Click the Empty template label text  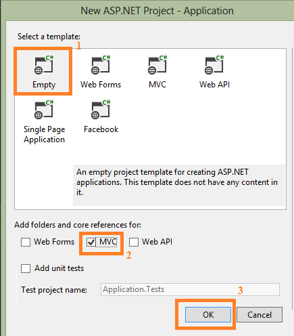click(44, 85)
